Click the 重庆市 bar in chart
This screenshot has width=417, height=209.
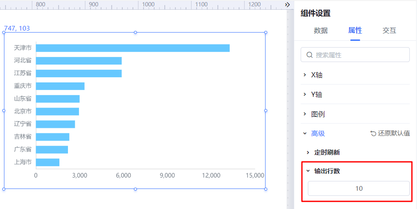[60, 86]
